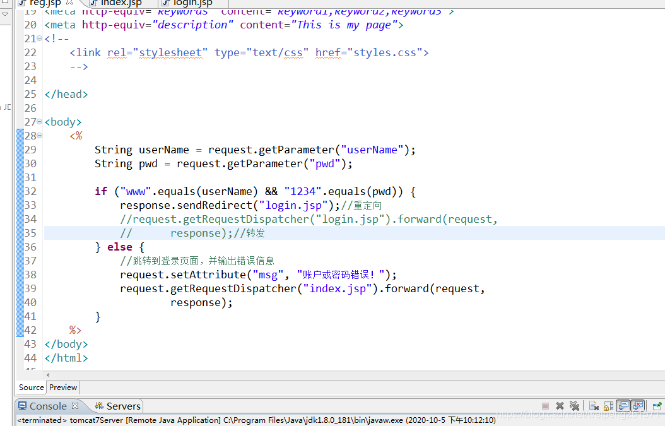665x426 pixels.
Task: Remove all terminated launches with the double-X icon
Action: pyautogui.click(x=574, y=406)
